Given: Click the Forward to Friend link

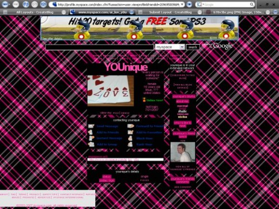Looking at the screenshot, I should pyautogui.click(x=150, y=126).
